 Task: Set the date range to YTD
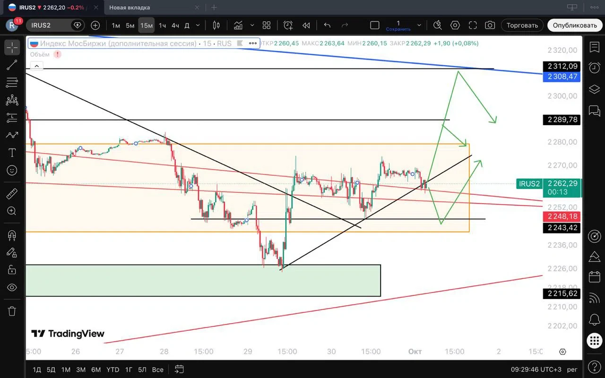112,369
